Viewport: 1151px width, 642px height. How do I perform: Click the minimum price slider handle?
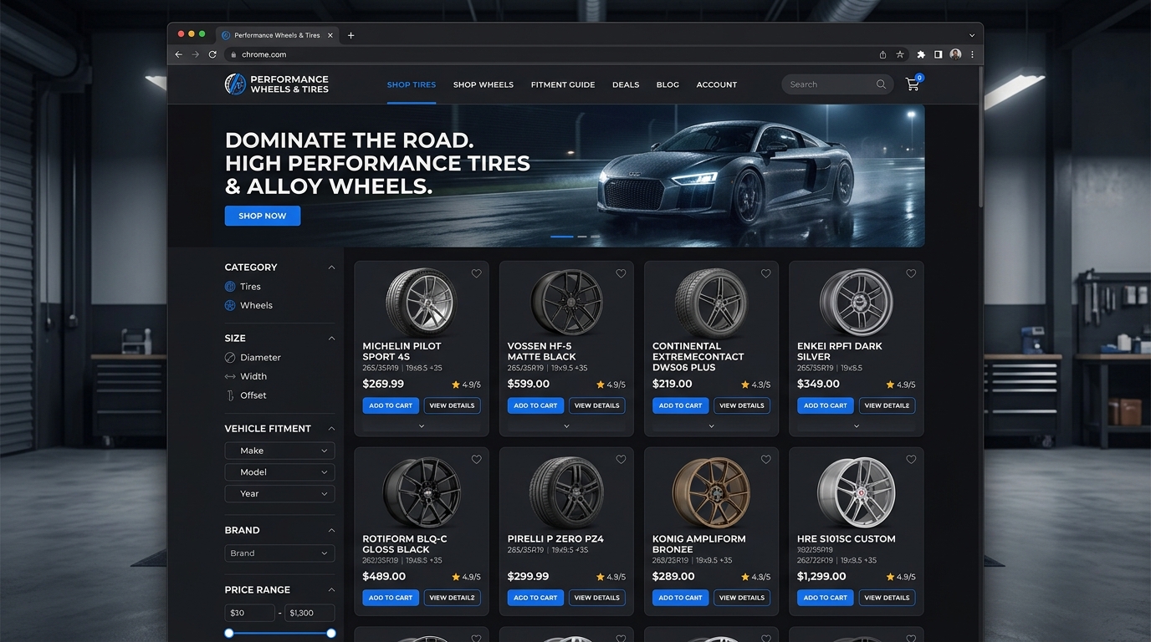tap(229, 634)
